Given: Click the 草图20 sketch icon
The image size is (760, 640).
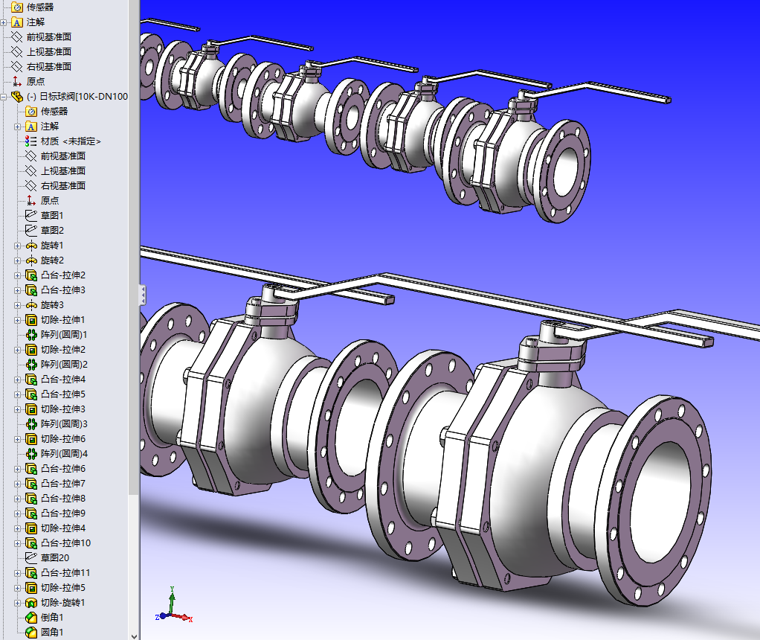Looking at the screenshot, I should coord(31,558).
